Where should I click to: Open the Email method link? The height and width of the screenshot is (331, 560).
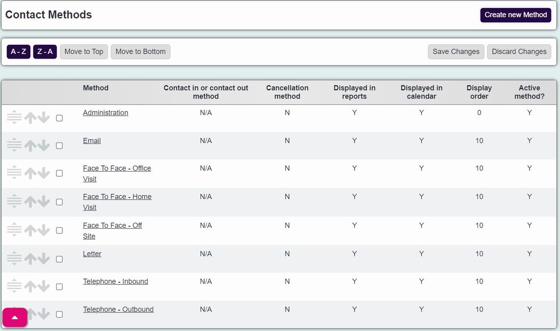point(92,141)
